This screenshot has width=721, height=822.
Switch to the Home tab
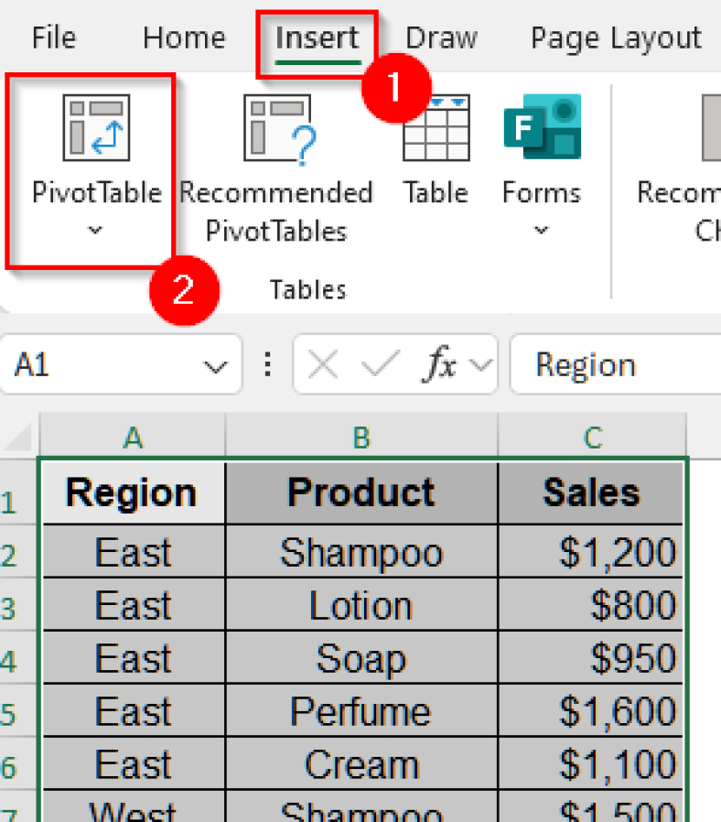click(183, 38)
